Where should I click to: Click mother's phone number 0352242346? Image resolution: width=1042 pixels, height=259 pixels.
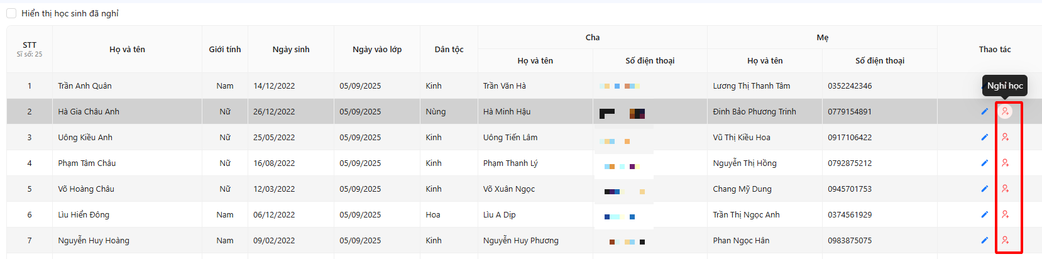tap(850, 85)
